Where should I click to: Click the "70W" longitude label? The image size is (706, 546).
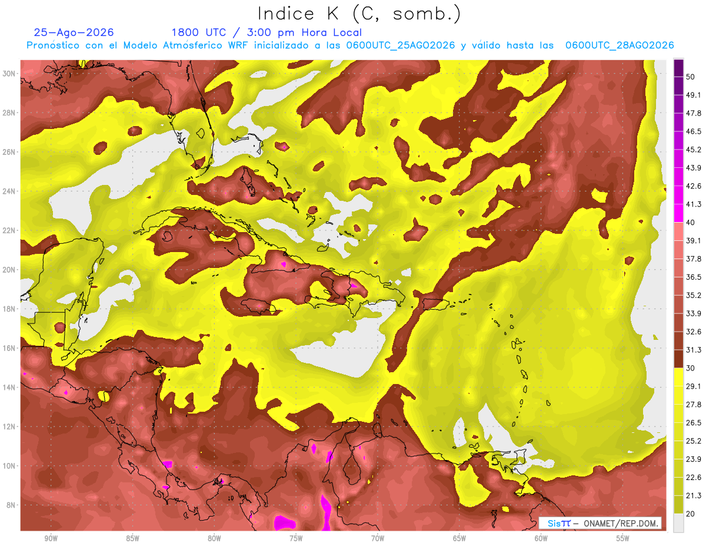pos(378,538)
